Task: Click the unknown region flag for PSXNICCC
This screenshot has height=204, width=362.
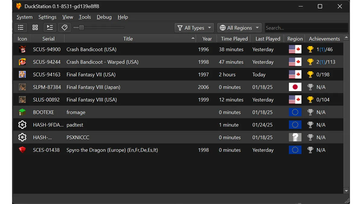Action: (295, 137)
